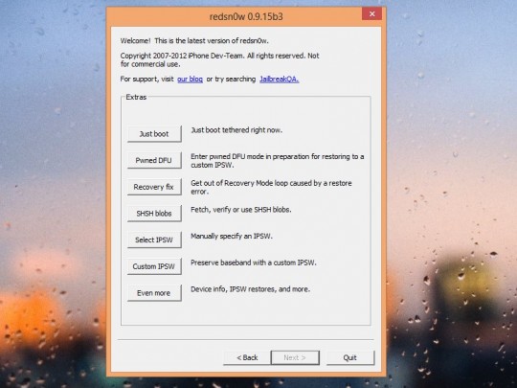Click 'Just boot tethered right now.' description
Image resolution: width=517 pixels, height=388 pixels.
click(236, 130)
